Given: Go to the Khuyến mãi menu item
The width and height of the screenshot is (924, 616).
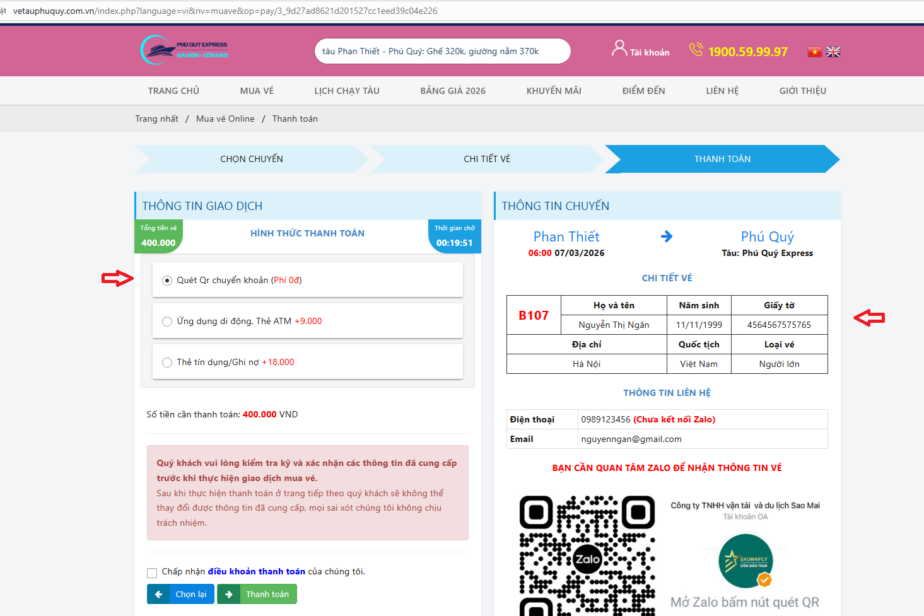Looking at the screenshot, I should click(x=554, y=91).
